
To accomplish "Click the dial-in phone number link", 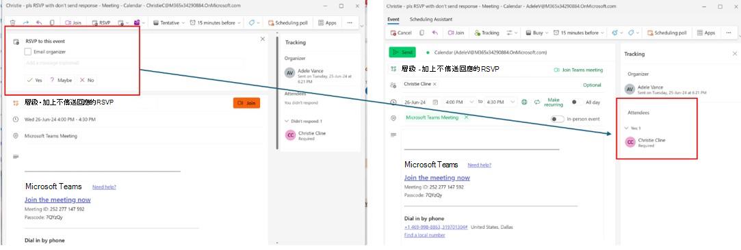I will [x=436, y=227].
